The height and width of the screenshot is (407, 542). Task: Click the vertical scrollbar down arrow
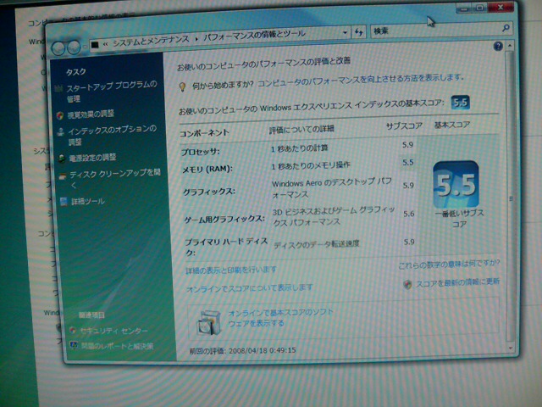511,348
